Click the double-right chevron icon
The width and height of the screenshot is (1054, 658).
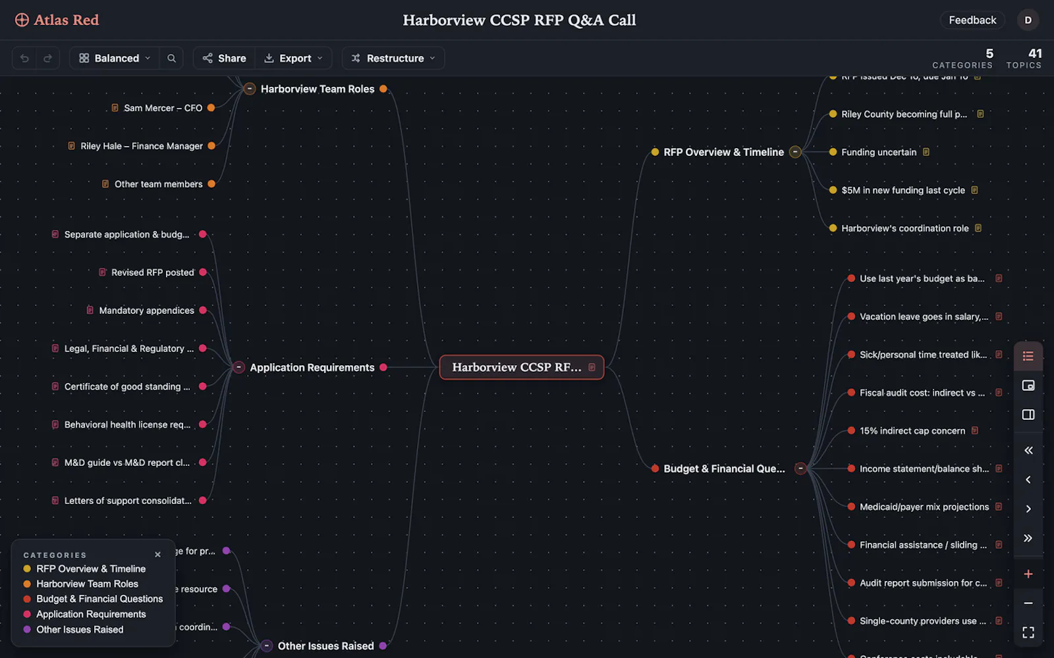(x=1028, y=538)
